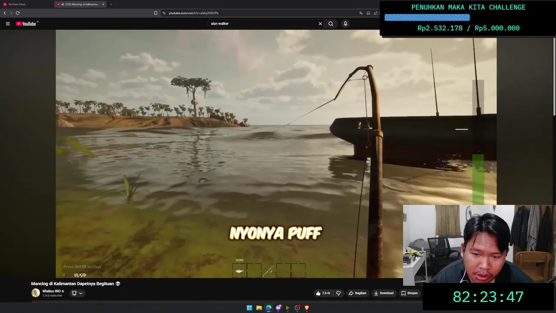The image size is (556, 313).
Task: Click the address bar URL
Action: tap(194, 13)
